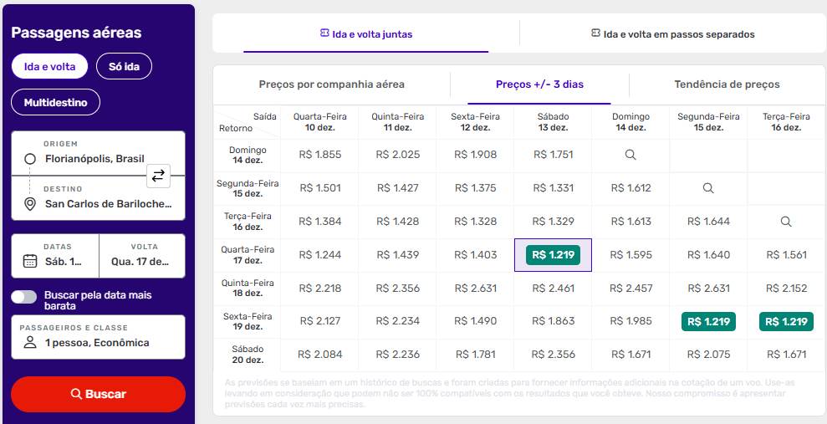Click the calendar icon in Datas field

tap(30, 261)
